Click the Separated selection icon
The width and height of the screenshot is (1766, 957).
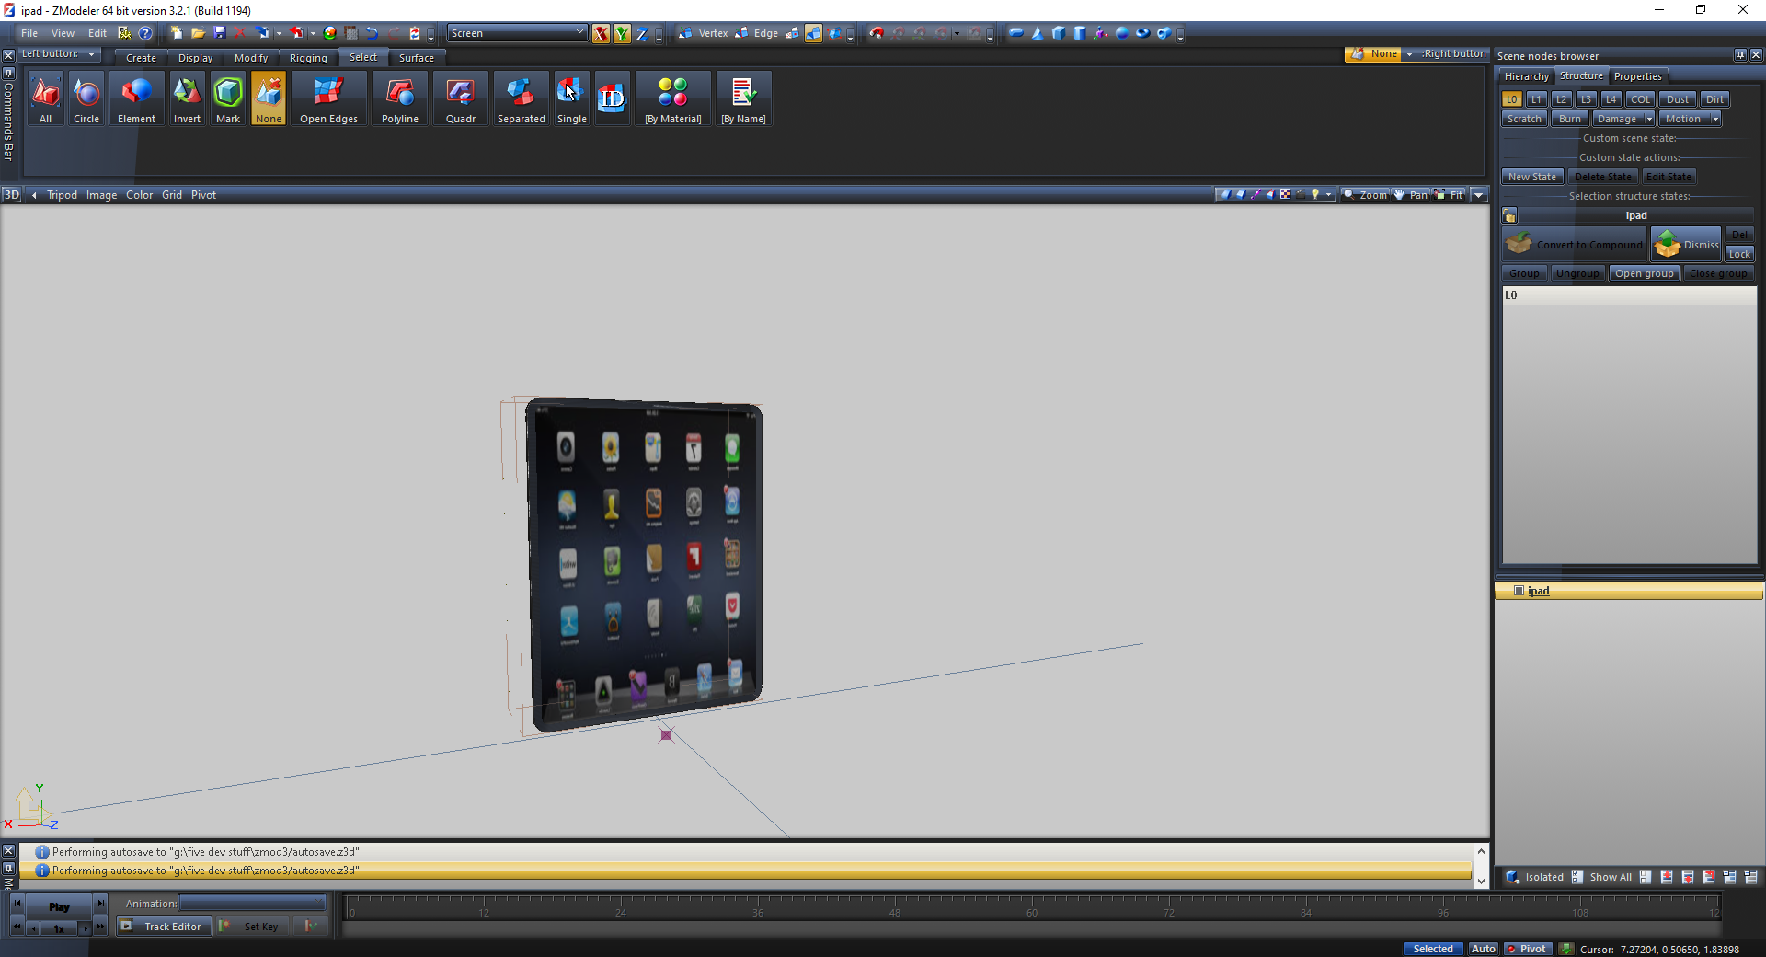tap(521, 98)
